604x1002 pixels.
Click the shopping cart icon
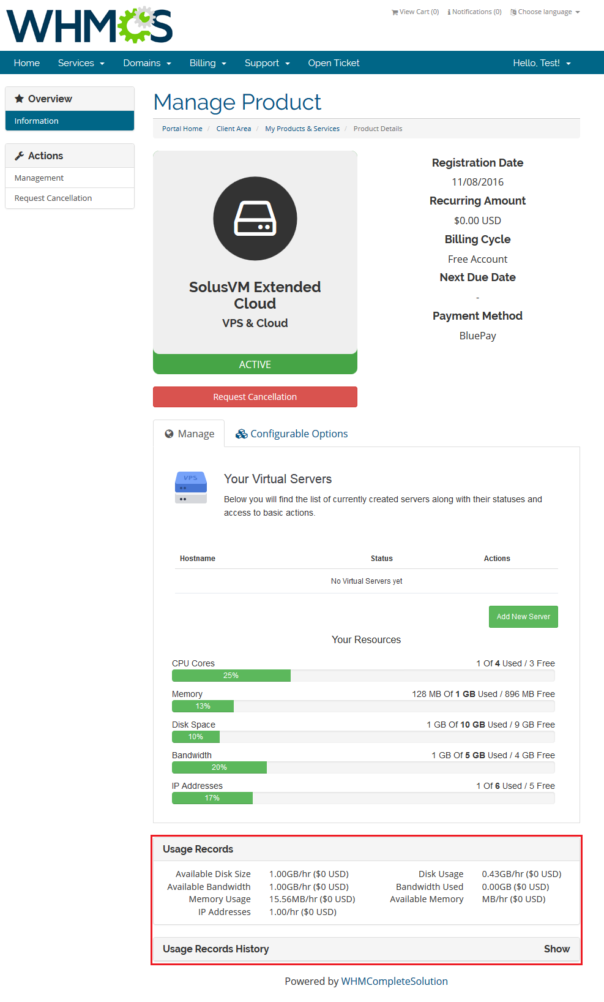pos(395,12)
